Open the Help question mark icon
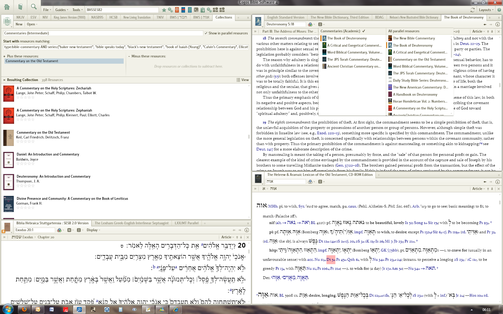The image size is (503, 314). click(x=499, y=10)
